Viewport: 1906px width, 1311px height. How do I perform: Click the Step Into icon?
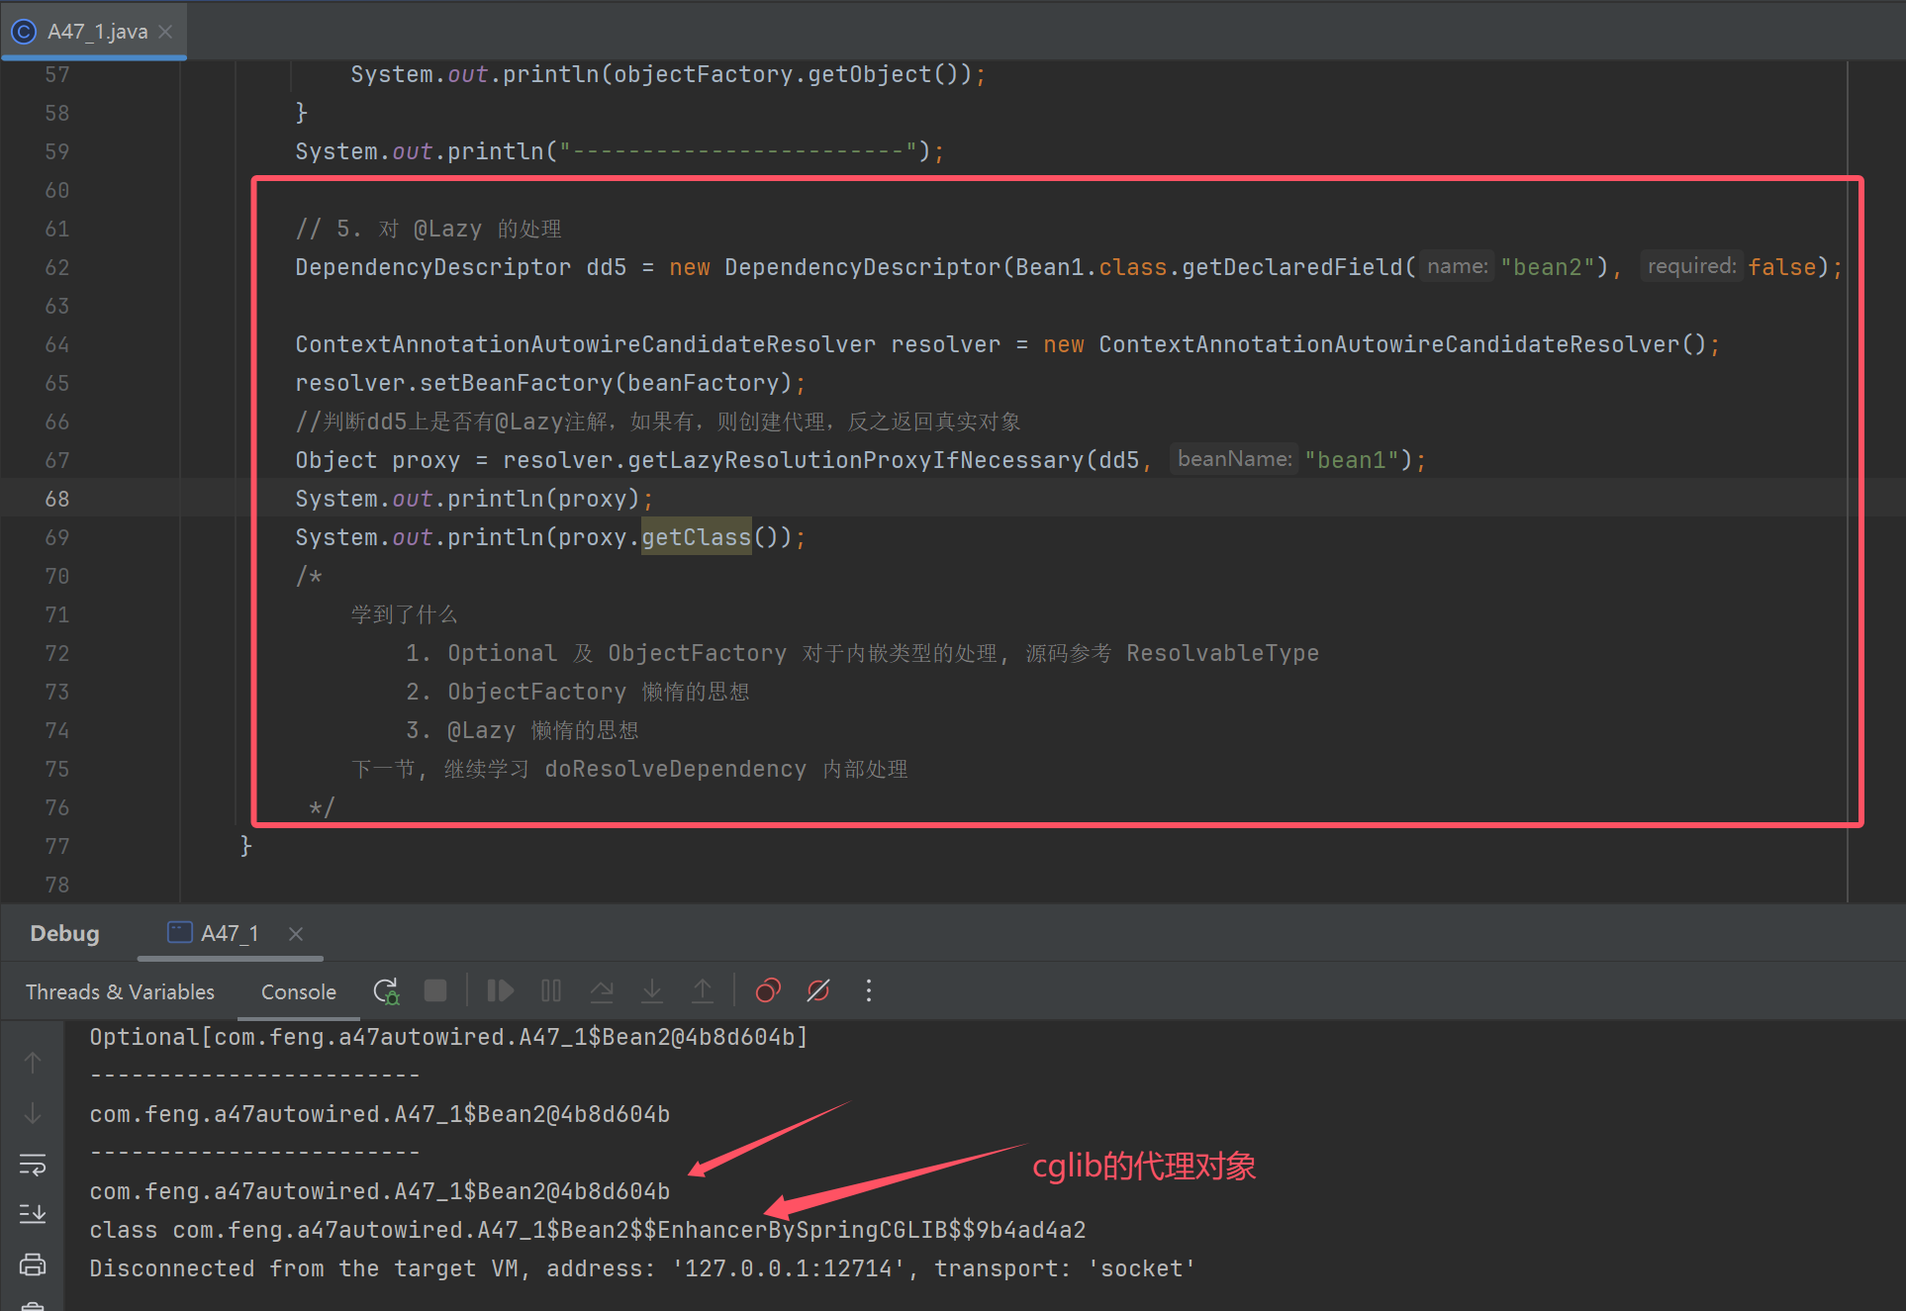click(652, 991)
